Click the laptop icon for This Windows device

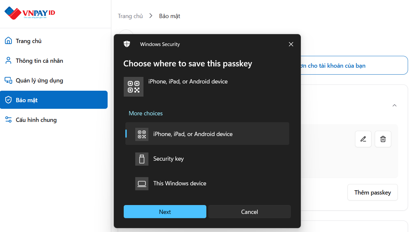(142, 183)
